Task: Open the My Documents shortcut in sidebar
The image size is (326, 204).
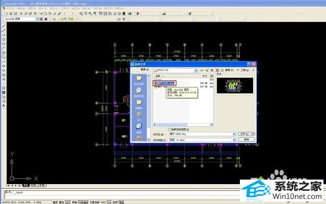Action: pyautogui.click(x=139, y=93)
